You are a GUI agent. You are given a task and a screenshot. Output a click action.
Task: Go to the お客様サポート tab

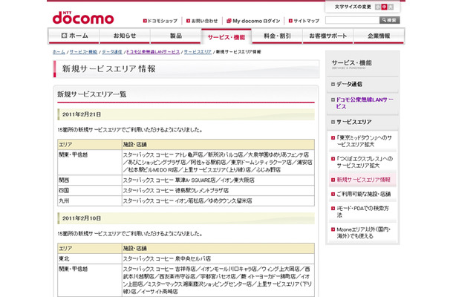pos(326,36)
